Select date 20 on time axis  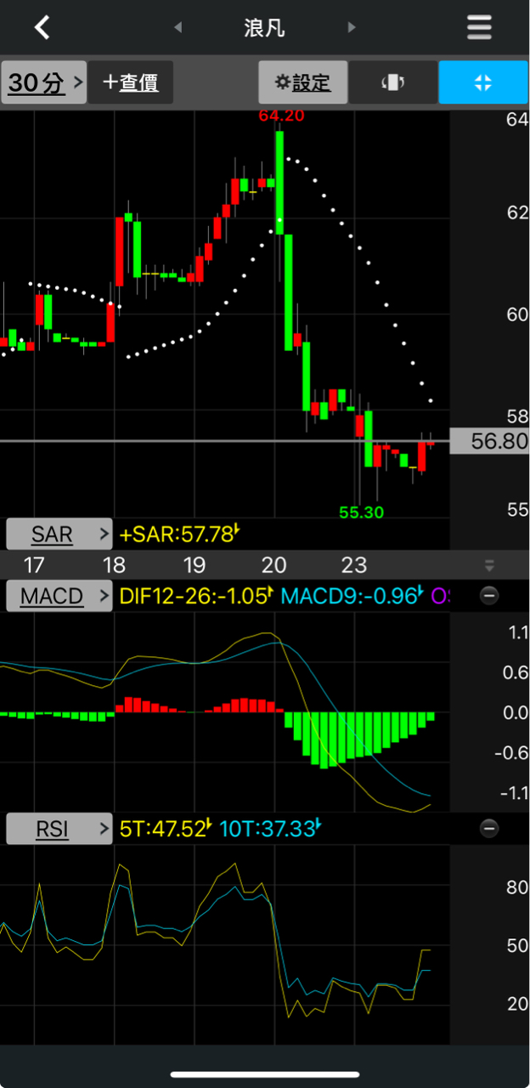pyautogui.click(x=274, y=565)
